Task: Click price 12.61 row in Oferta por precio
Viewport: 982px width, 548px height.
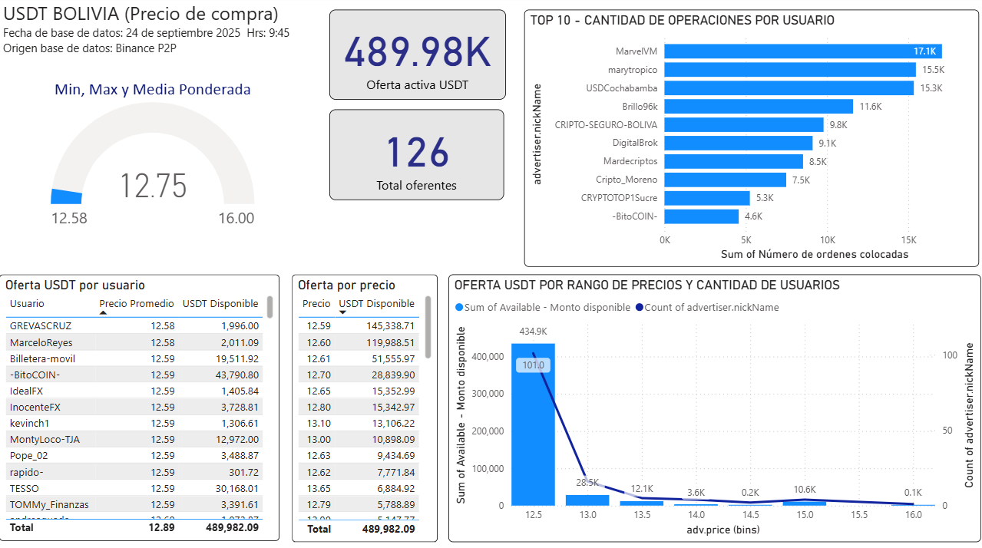Action: coord(359,358)
